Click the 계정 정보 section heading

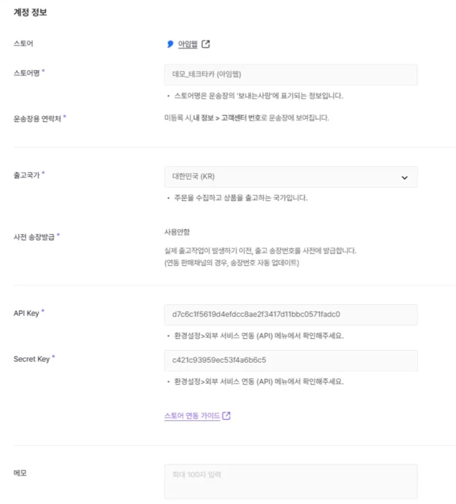click(x=30, y=12)
